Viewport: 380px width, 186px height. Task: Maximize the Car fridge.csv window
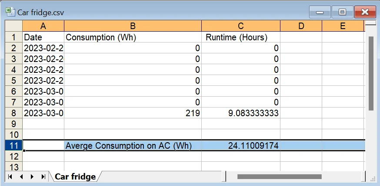[342, 12]
